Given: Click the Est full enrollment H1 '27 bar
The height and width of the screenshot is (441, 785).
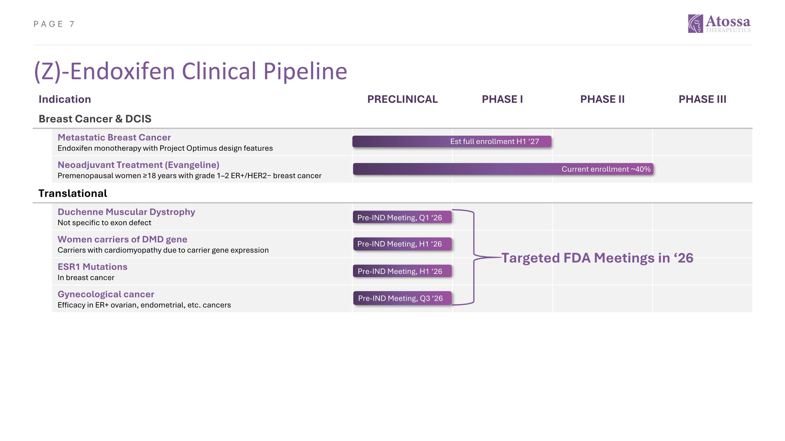Looking at the screenshot, I should 452,141.
